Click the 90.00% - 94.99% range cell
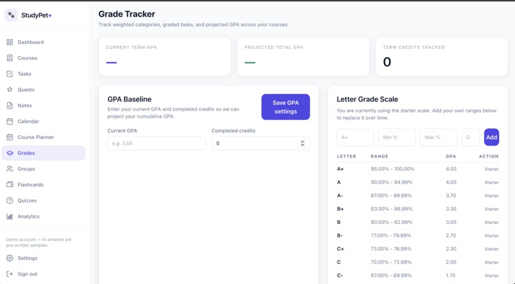This screenshot has width=515, height=284. 392,182
